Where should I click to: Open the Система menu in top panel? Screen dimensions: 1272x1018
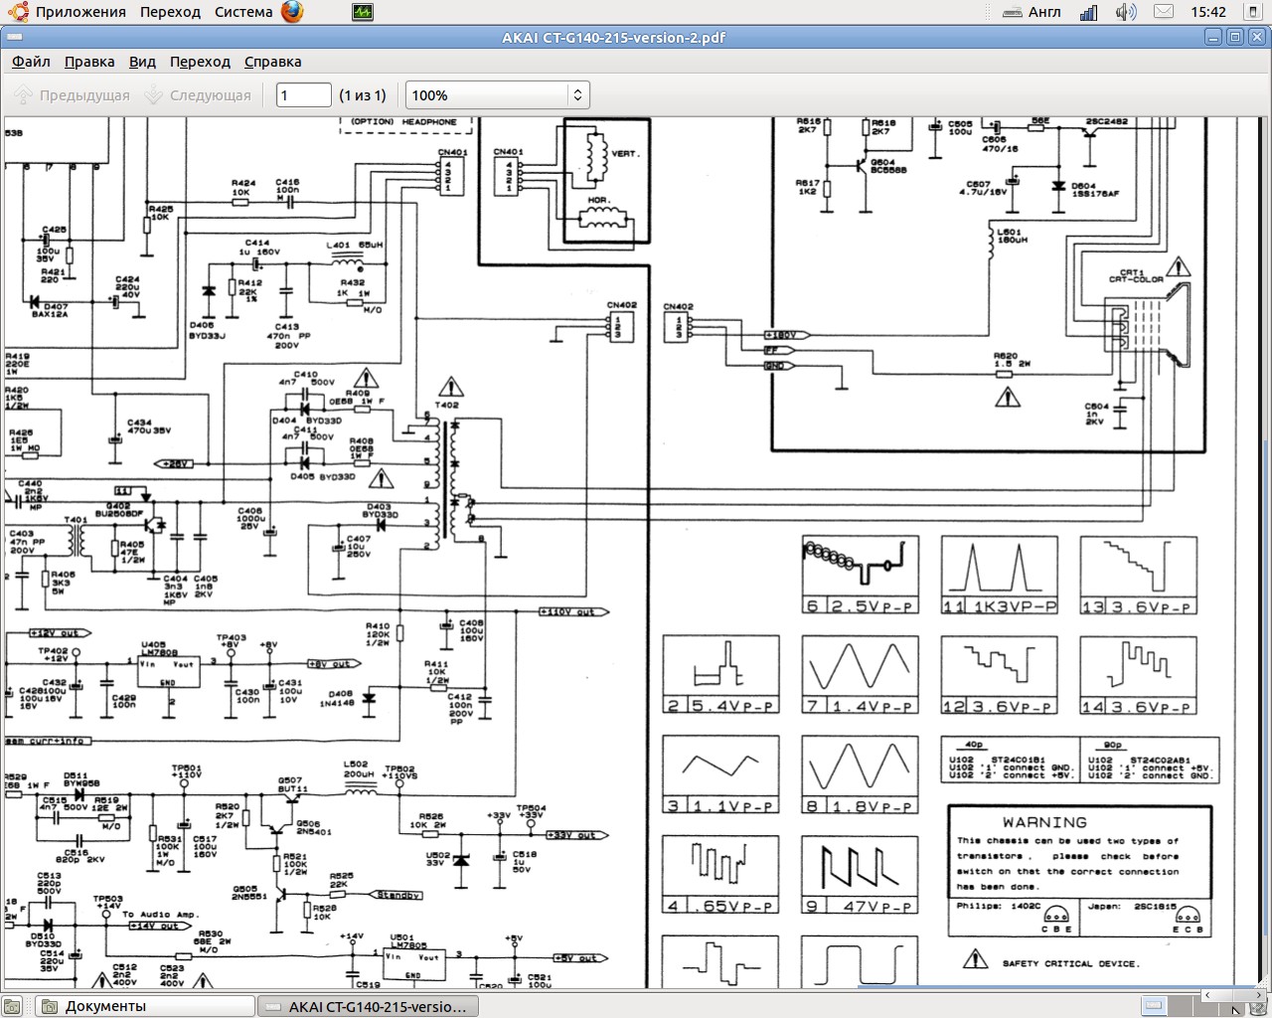tap(243, 12)
